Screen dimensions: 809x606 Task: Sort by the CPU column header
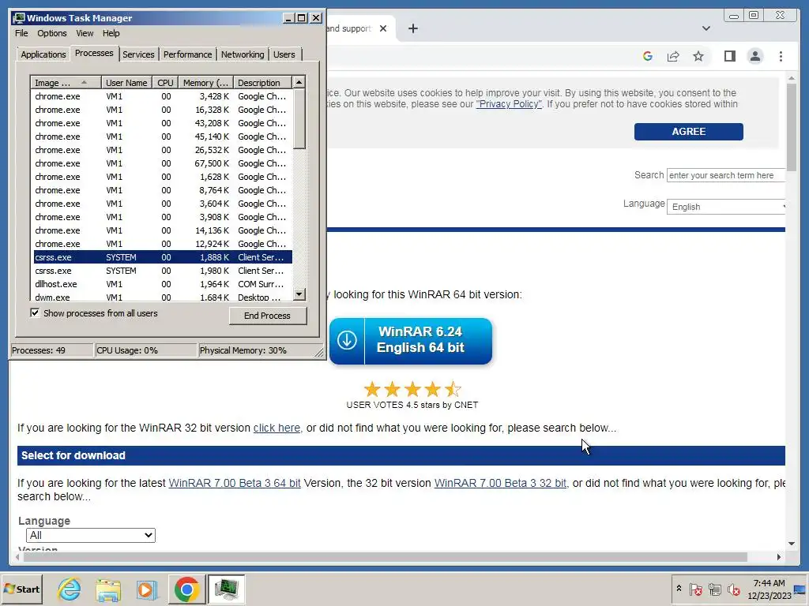tap(165, 82)
